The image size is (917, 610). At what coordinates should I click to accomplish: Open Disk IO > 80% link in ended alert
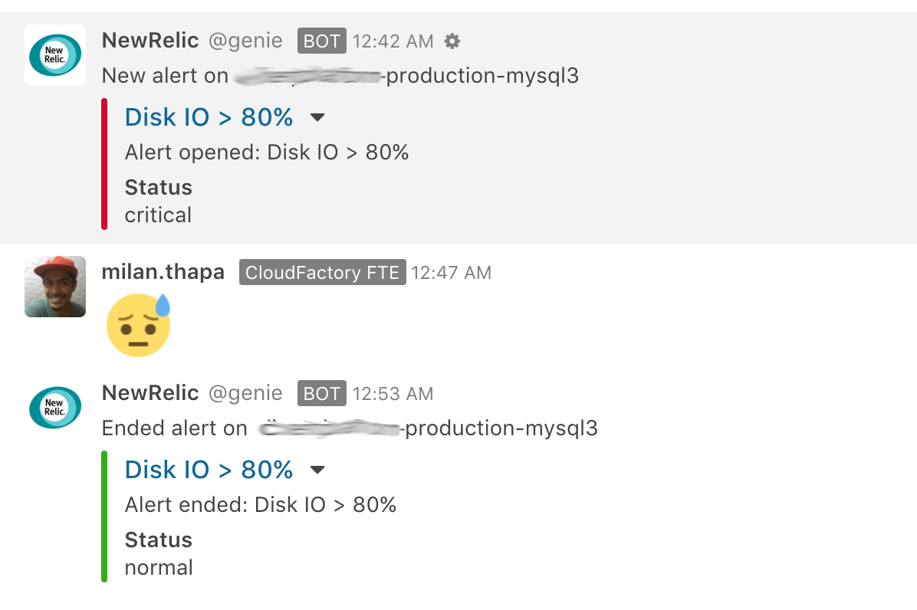tap(209, 469)
